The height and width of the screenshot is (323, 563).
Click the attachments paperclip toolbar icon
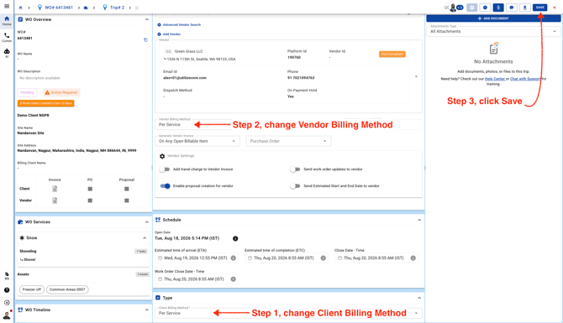point(498,8)
